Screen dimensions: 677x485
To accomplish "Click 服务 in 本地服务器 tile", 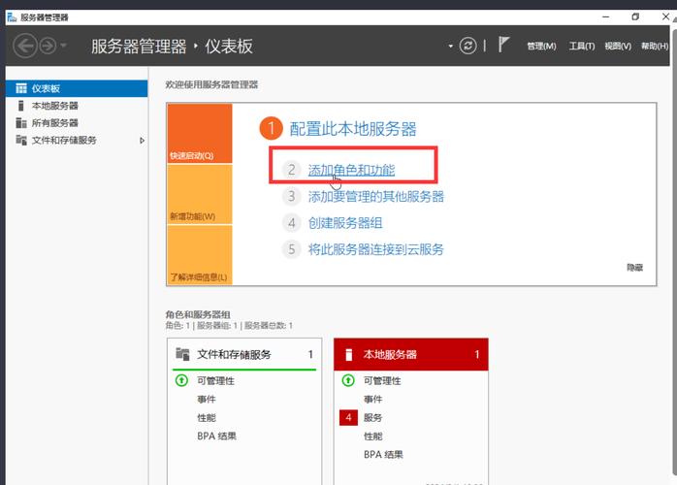I will (x=373, y=418).
